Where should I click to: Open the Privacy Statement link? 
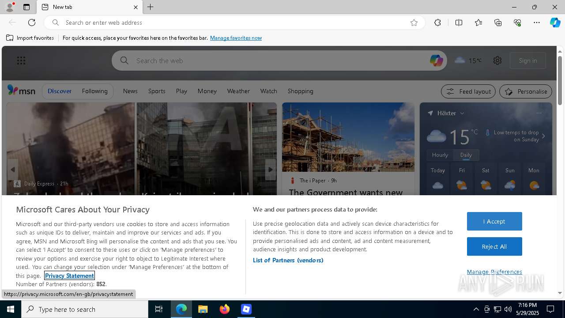pyautogui.click(x=70, y=276)
